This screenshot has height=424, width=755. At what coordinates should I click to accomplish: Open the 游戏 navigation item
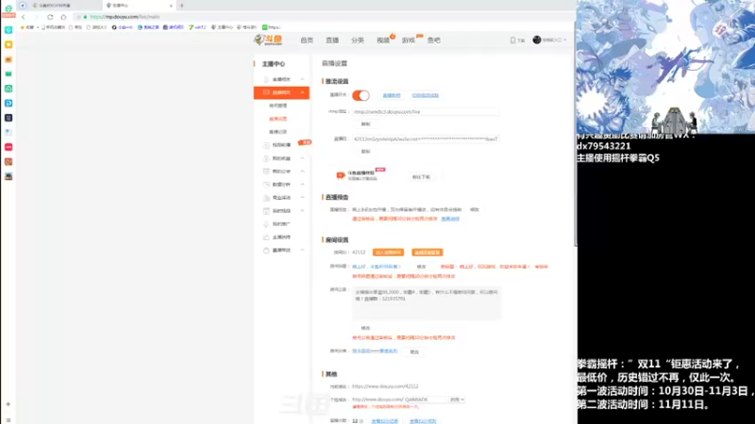[x=409, y=41]
